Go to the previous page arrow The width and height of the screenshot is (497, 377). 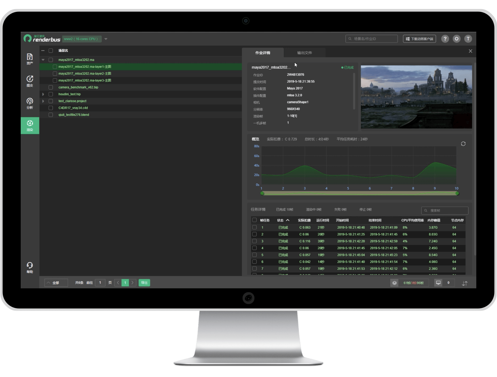tap(118, 283)
